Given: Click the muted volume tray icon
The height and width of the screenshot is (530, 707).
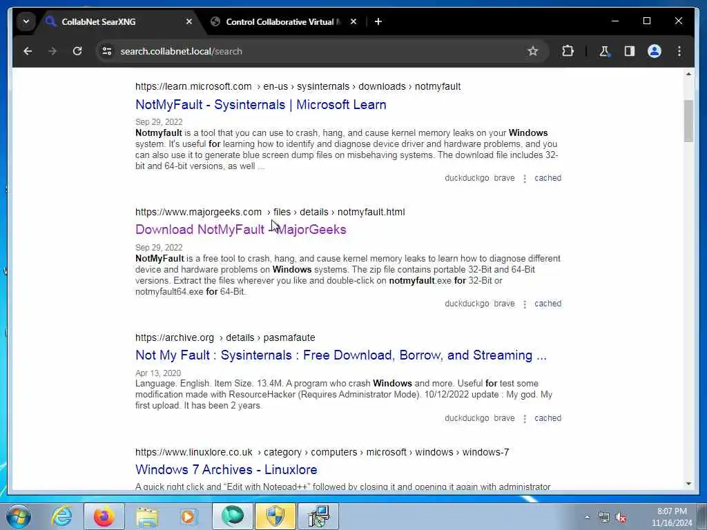Looking at the screenshot, I should coord(621,518).
